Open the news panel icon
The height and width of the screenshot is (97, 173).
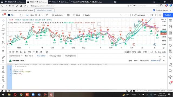click(x=170, y=33)
